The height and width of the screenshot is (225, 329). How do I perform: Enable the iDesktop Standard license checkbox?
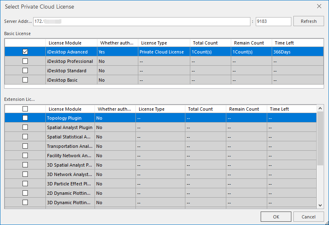[x=25, y=71]
